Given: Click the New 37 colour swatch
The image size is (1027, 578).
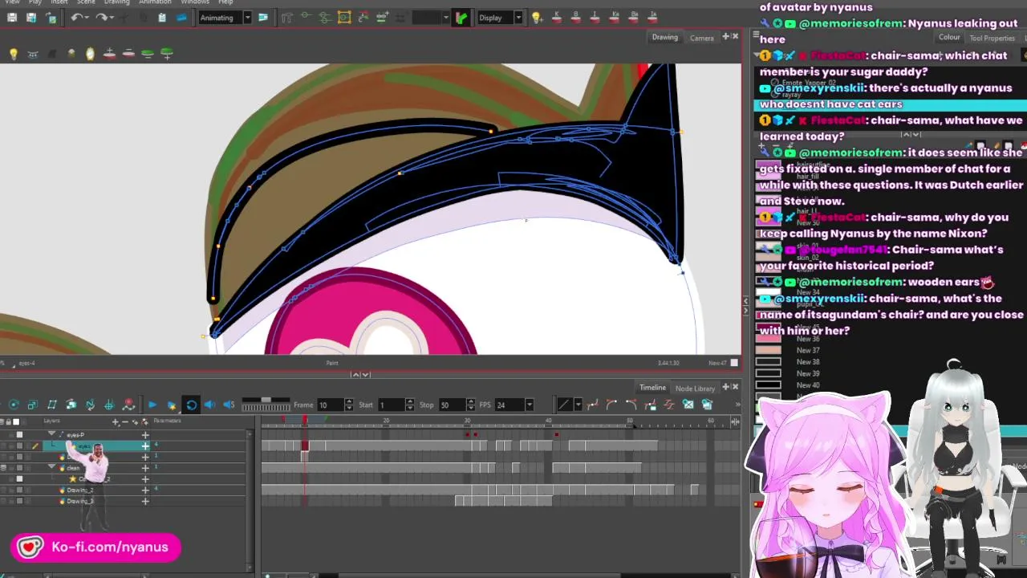Looking at the screenshot, I should (768, 351).
